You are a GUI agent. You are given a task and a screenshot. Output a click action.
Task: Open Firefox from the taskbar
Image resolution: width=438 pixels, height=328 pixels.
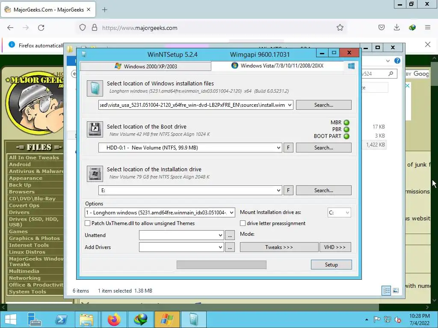click(114, 319)
